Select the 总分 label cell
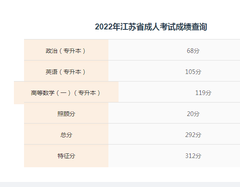The image size is (240, 187). (x=66, y=134)
